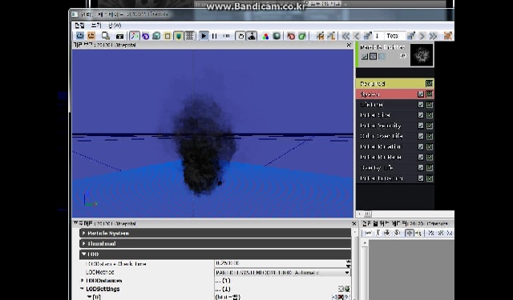Toggle the Initial Size module checkbox
Viewport: 513px width, 300px height.
click(x=421, y=115)
